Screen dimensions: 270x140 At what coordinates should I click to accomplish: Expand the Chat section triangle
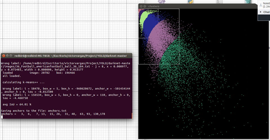pyautogui.click(x=261, y=12)
